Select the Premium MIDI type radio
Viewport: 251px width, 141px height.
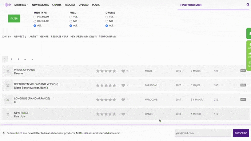tap(35, 17)
